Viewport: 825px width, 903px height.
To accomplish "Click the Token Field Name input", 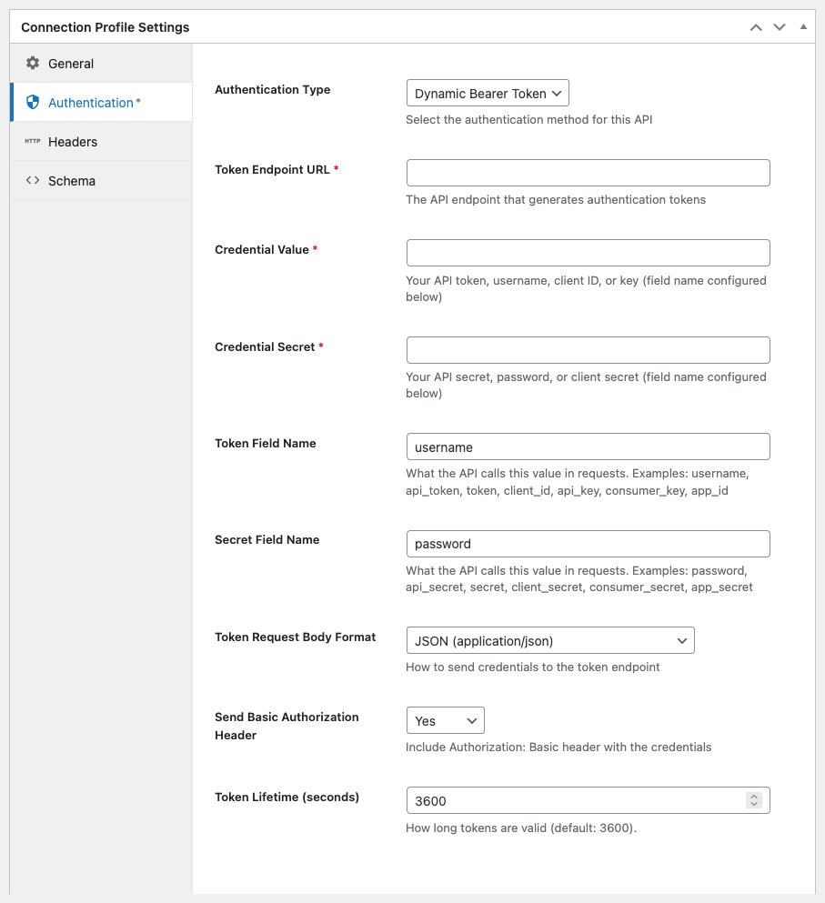I will pyautogui.click(x=589, y=446).
